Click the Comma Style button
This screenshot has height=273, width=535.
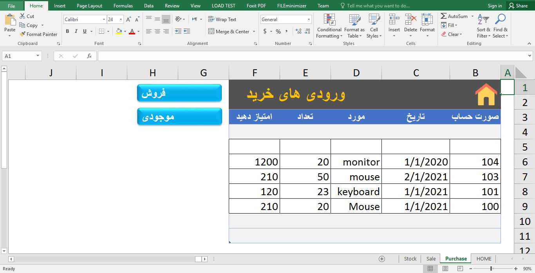point(287,31)
